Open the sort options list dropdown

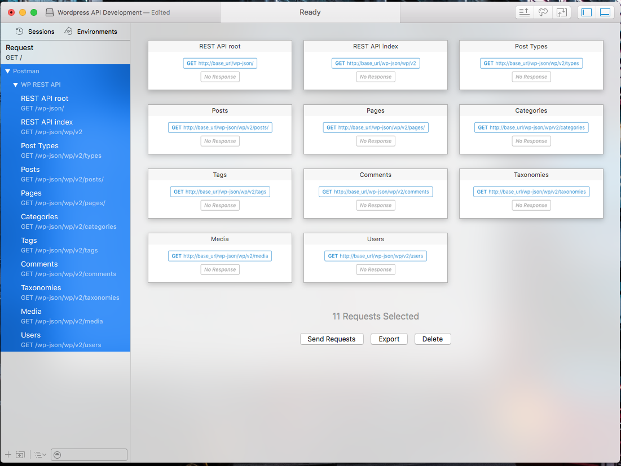pos(40,455)
